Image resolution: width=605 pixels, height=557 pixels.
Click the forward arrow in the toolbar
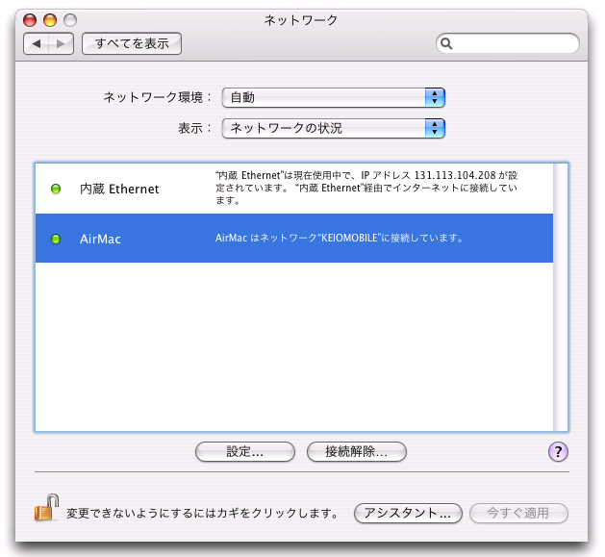click(x=61, y=43)
